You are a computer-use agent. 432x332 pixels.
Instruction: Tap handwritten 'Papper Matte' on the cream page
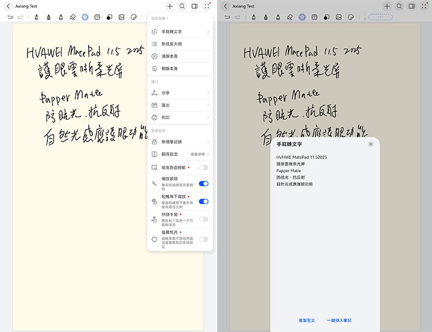click(71, 97)
